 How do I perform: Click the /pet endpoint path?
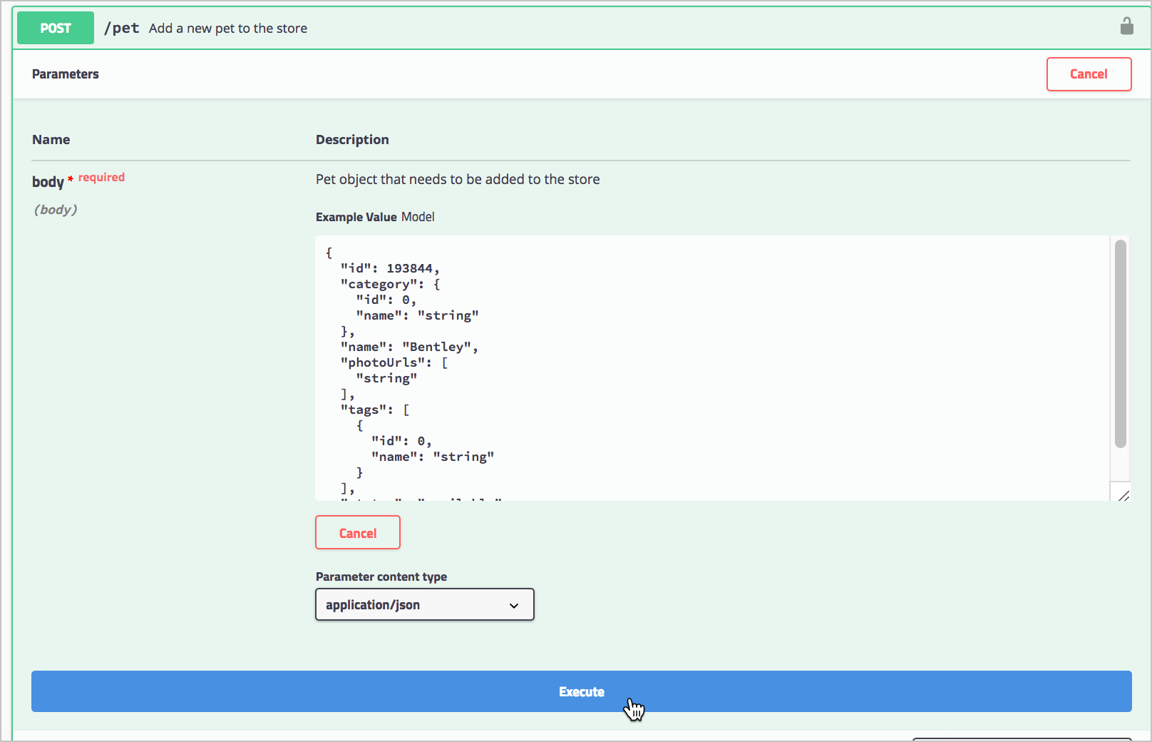click(122, 28)
